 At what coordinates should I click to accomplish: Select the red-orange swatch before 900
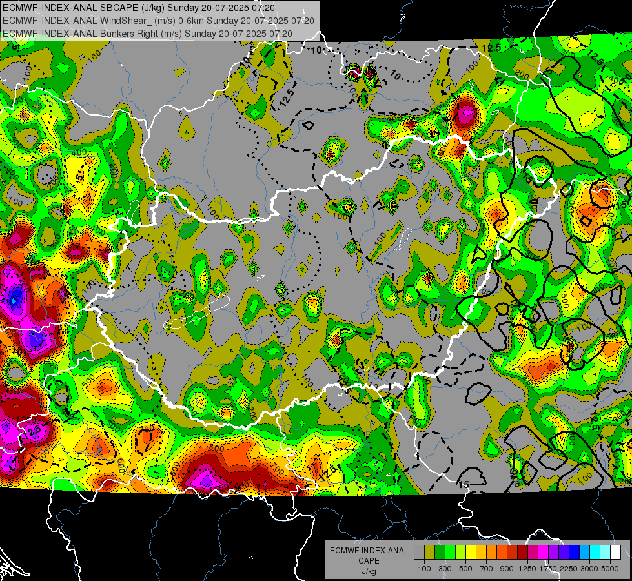(502, 553)
